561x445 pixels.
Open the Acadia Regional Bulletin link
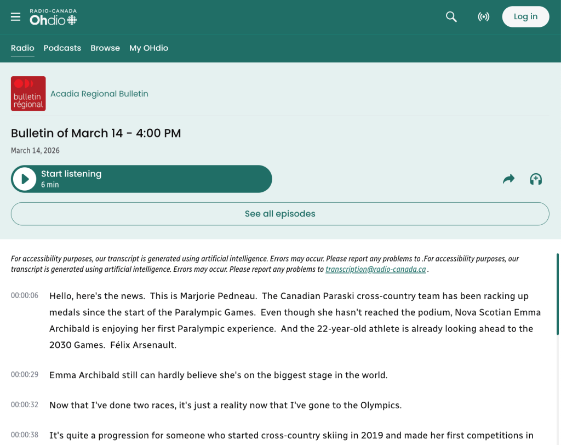coord(99,94)
